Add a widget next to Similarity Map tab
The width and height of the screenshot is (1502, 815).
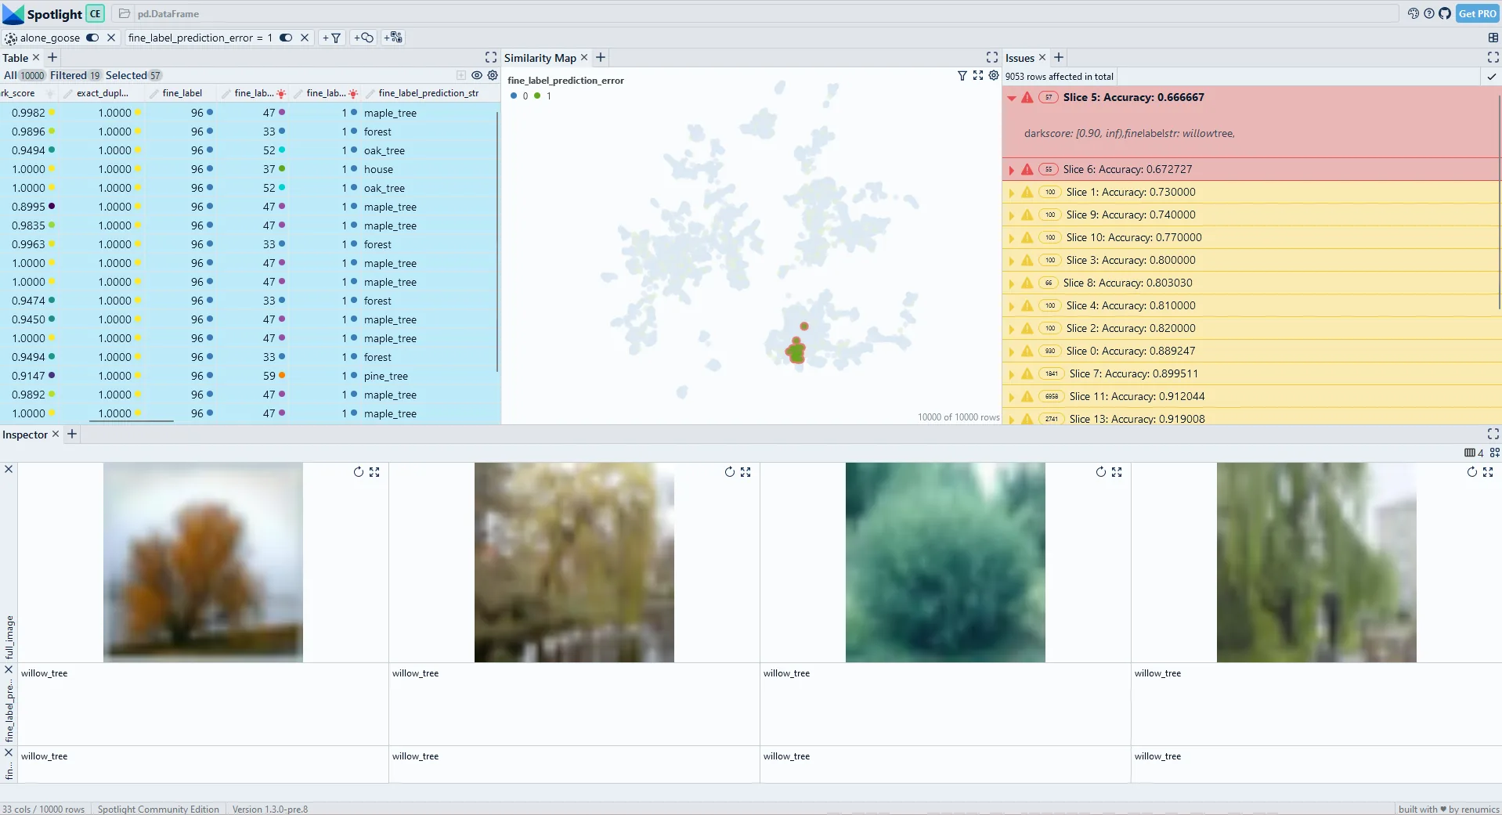[x=601, y=57]
